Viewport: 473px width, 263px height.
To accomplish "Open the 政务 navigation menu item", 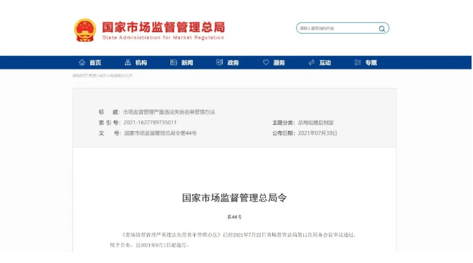I will (233, 63).
